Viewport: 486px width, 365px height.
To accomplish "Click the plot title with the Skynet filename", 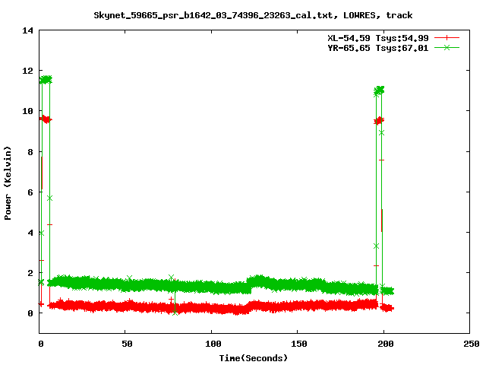I will (253, 15).
